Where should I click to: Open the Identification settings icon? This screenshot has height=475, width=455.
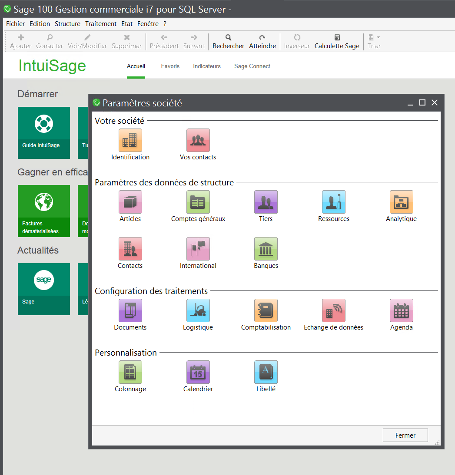pyautogui.click(x=130, y=140)
